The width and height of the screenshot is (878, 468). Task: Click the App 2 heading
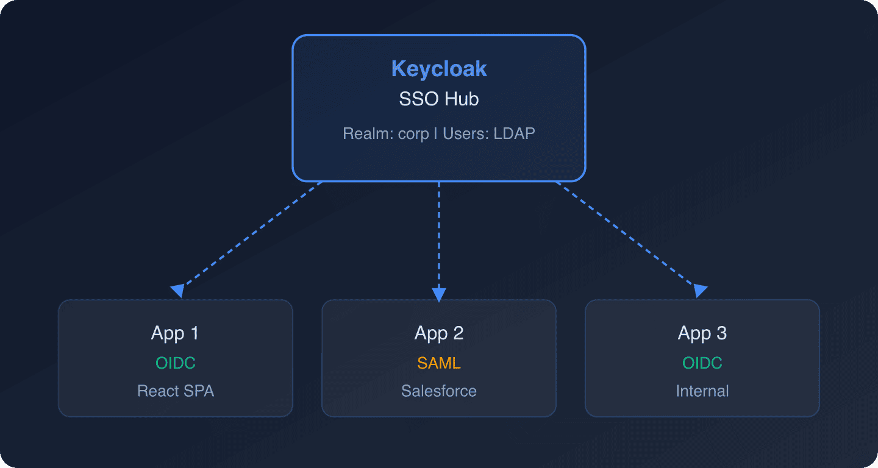click(439, 333)
